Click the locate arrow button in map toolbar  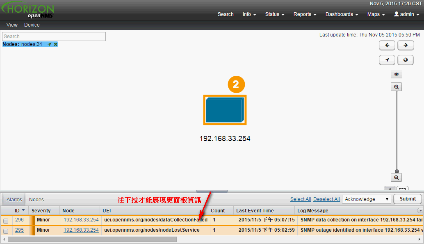pos(387,60)
